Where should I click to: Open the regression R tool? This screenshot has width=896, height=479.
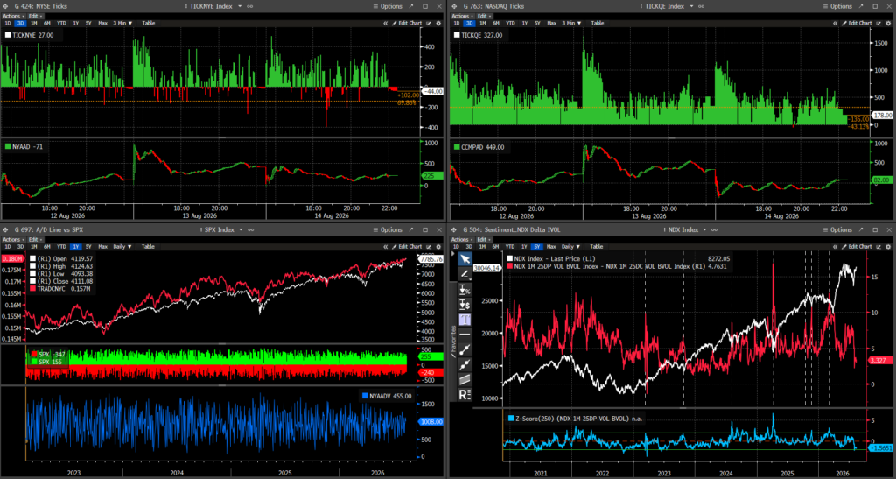[465, 394]
